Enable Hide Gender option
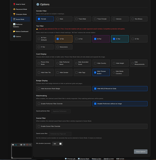Screen dimensions: 156x160 pyautogui.click(x=64, y=72)
